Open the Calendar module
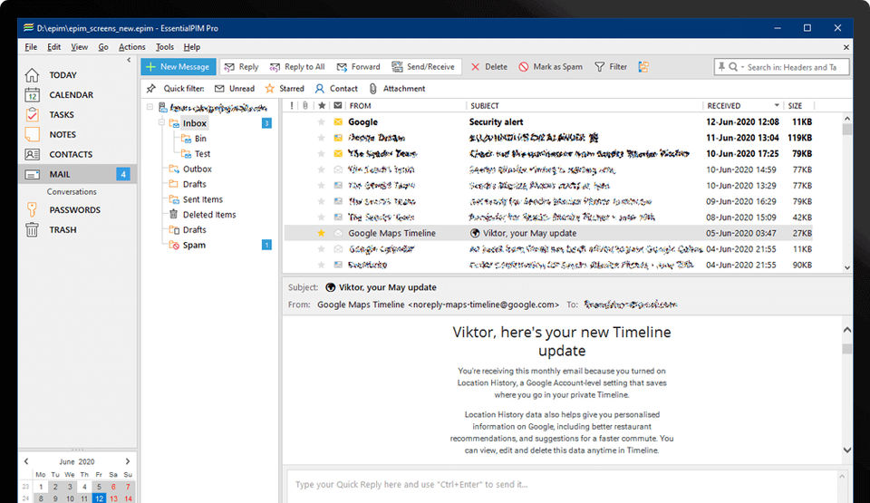 point(60,95)
